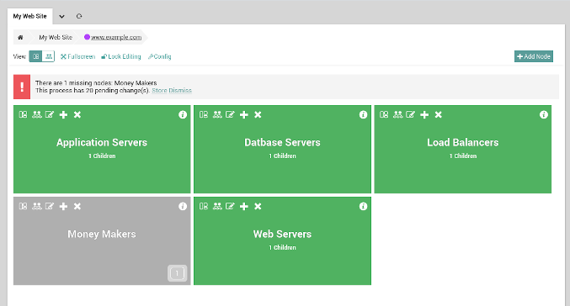
Task: Click My Web Site breadcrumb item
Action: tap(56, 37)
